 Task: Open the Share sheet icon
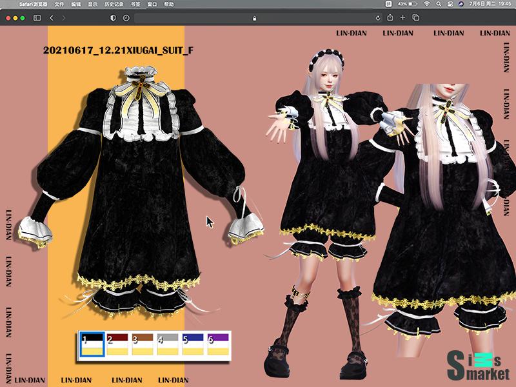(x=390, y=18)
